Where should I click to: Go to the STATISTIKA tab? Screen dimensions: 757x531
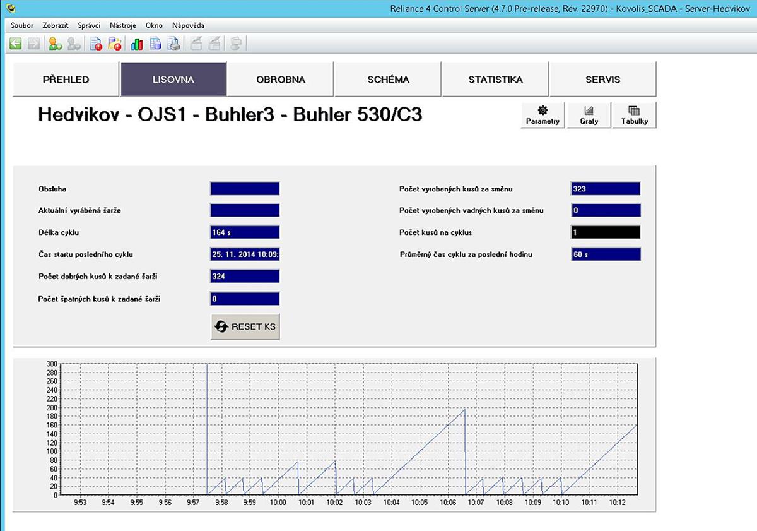(x=495, y=80)
